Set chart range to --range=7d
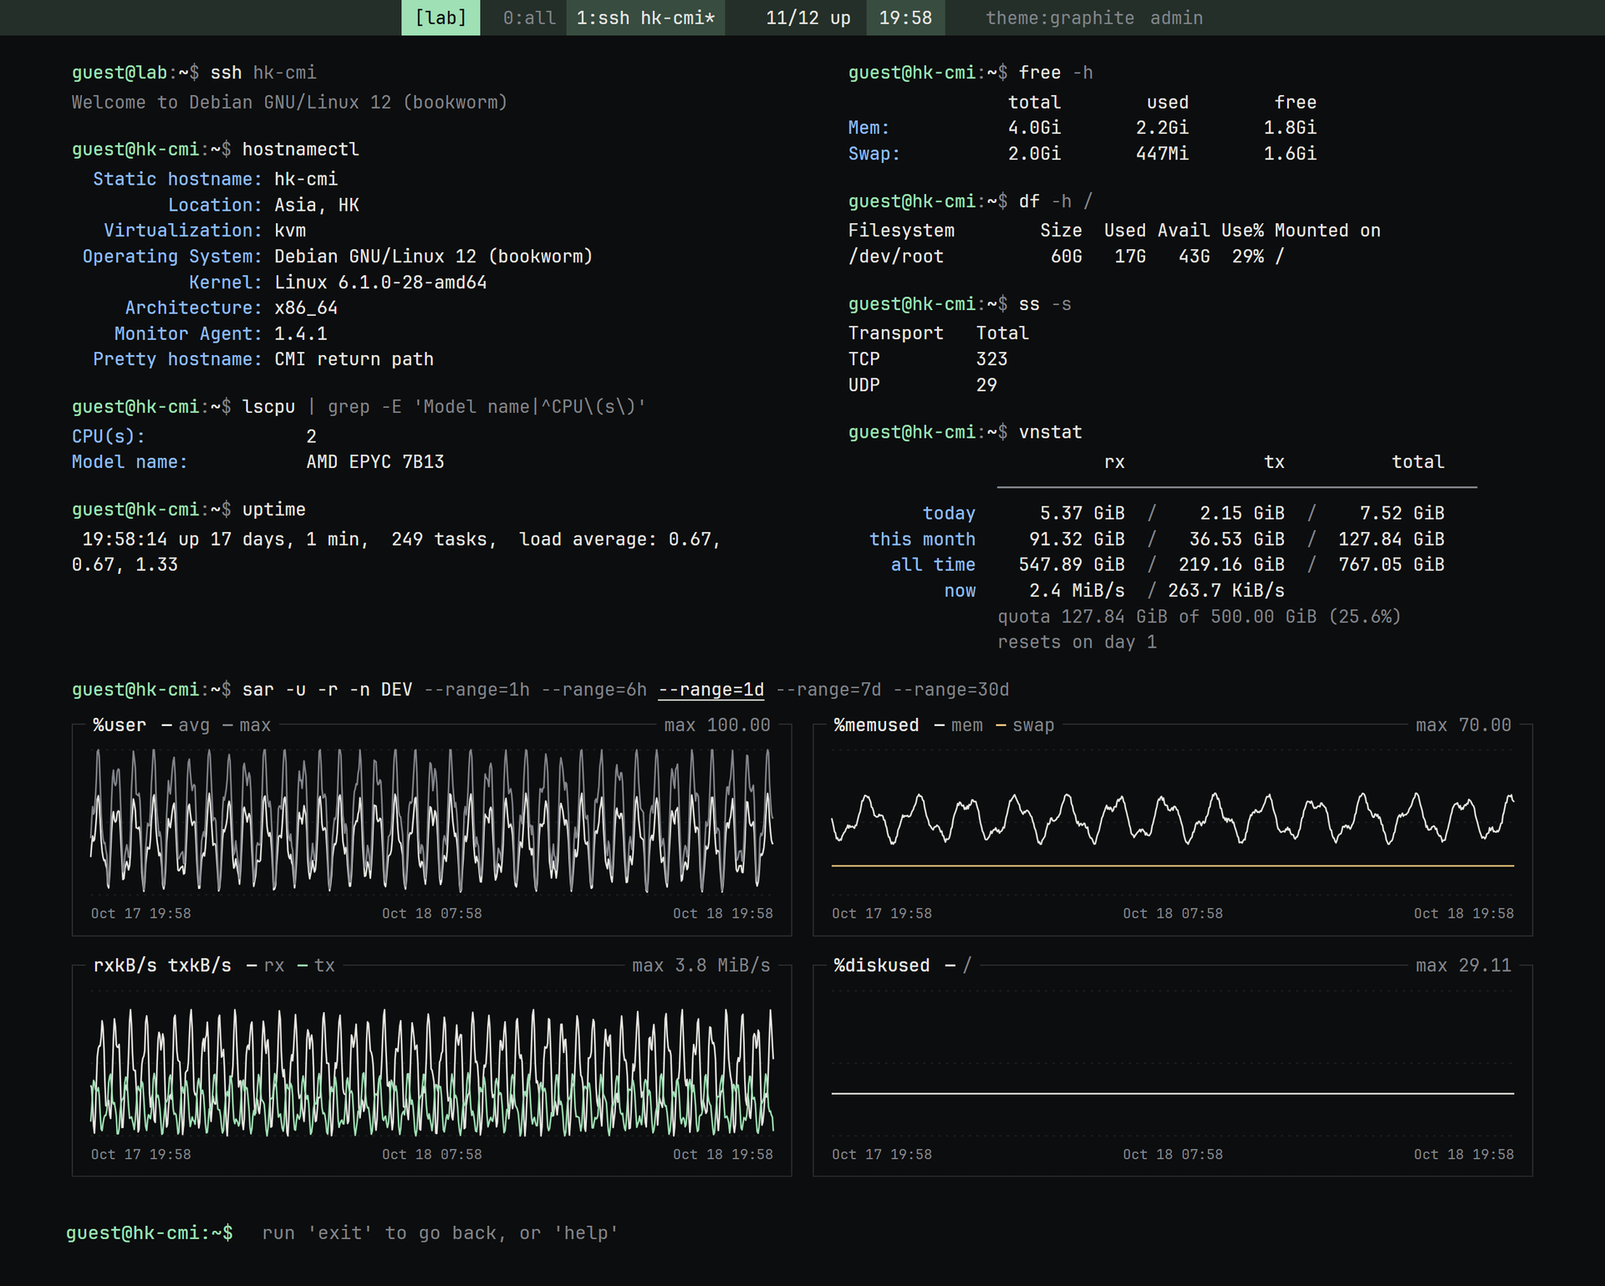Image resolution: width=1605 pixels, height=1286 pixels. (x=828, y=689)
